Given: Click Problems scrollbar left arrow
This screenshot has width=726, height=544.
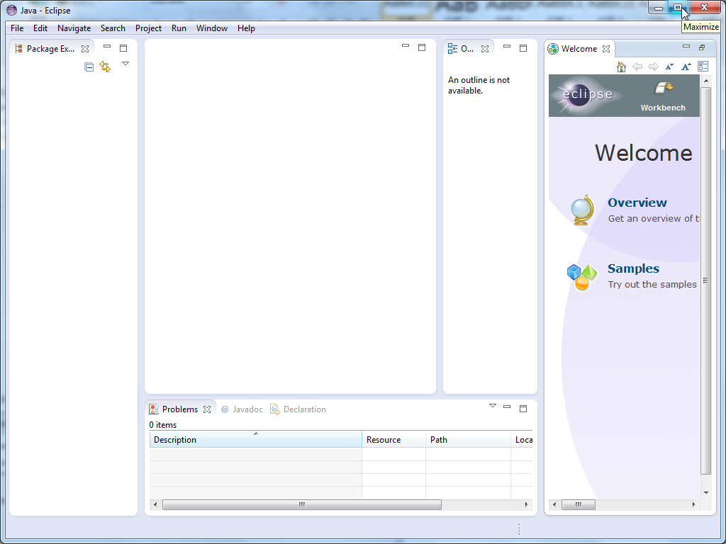Looking at the screenshot, I should pos(155,504).
